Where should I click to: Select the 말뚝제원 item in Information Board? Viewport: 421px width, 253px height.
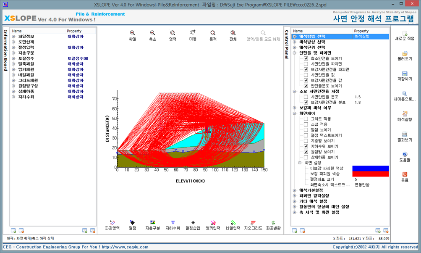point(26,64)
